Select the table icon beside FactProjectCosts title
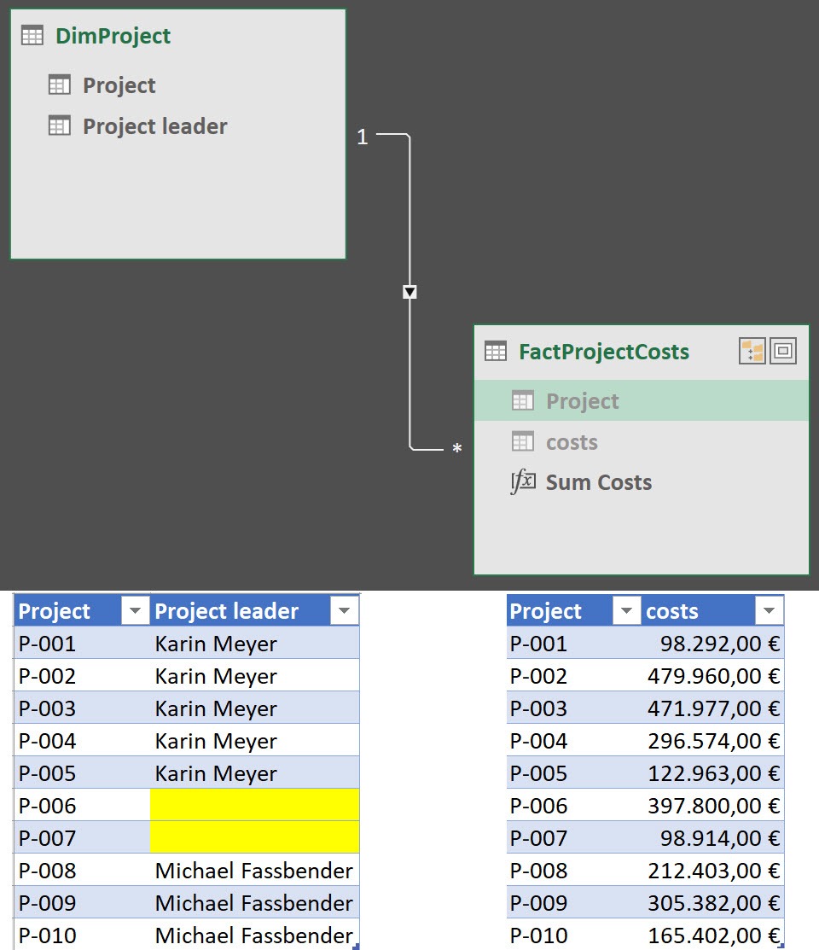This screenshot has height=950, width=819. (x=496, y=351)
